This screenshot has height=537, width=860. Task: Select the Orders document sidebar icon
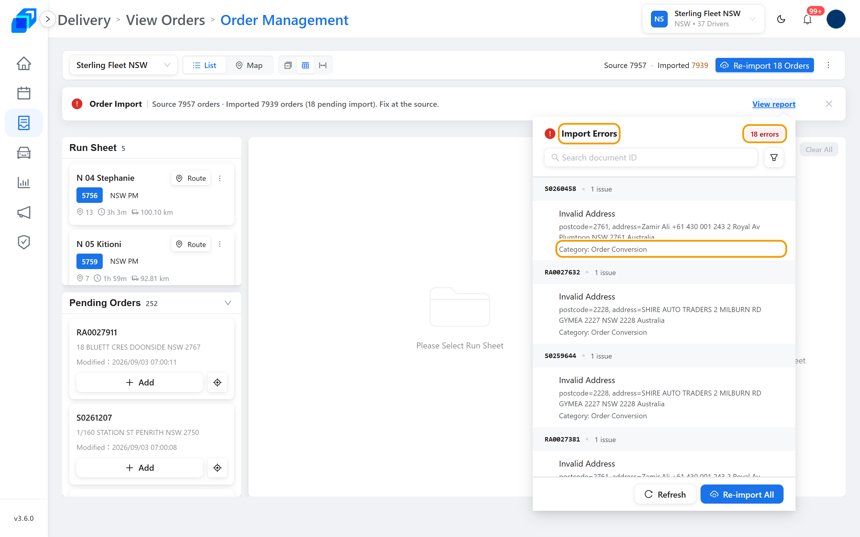pyautogui.click(x=24, y=123)
